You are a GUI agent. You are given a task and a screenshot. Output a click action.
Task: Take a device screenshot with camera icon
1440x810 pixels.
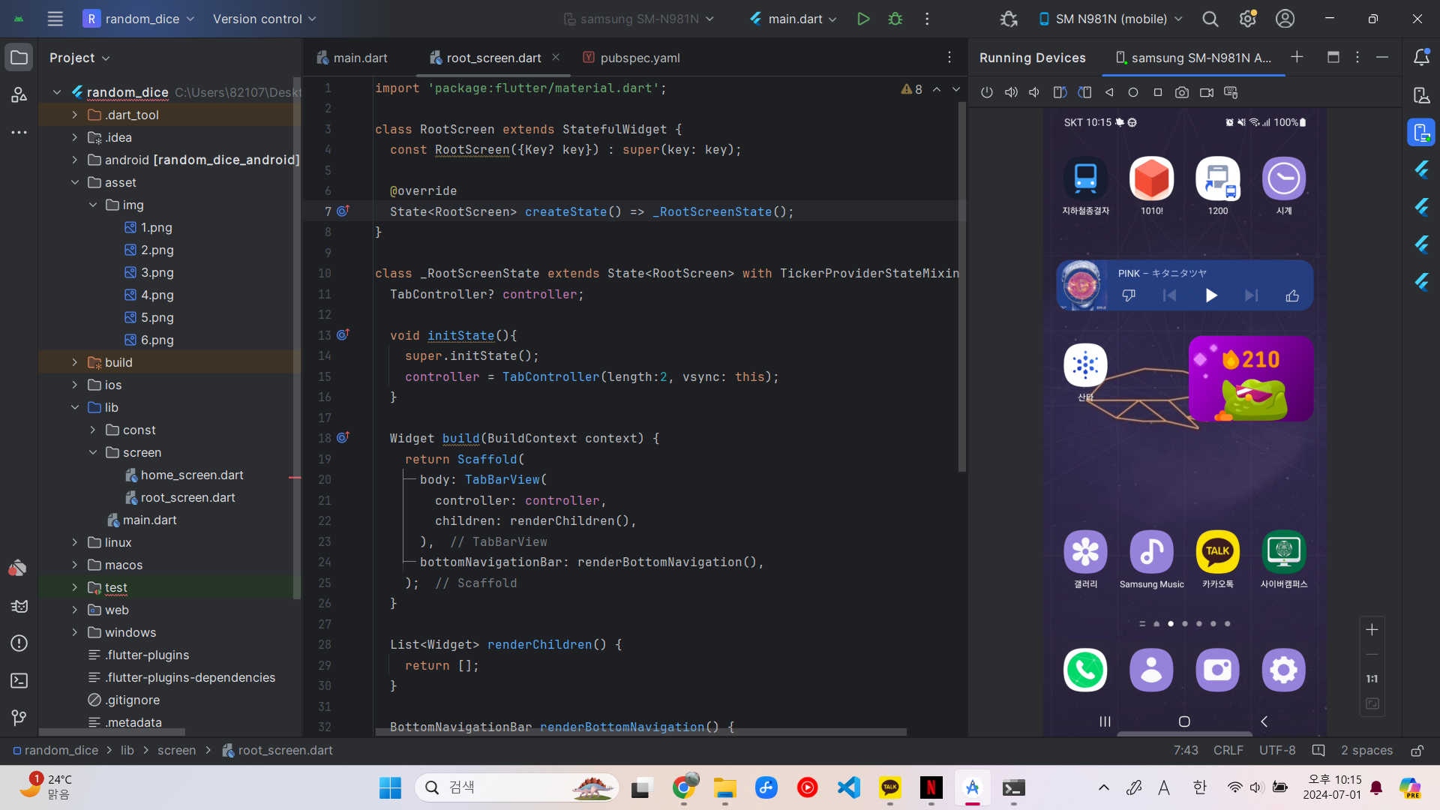1182,92
